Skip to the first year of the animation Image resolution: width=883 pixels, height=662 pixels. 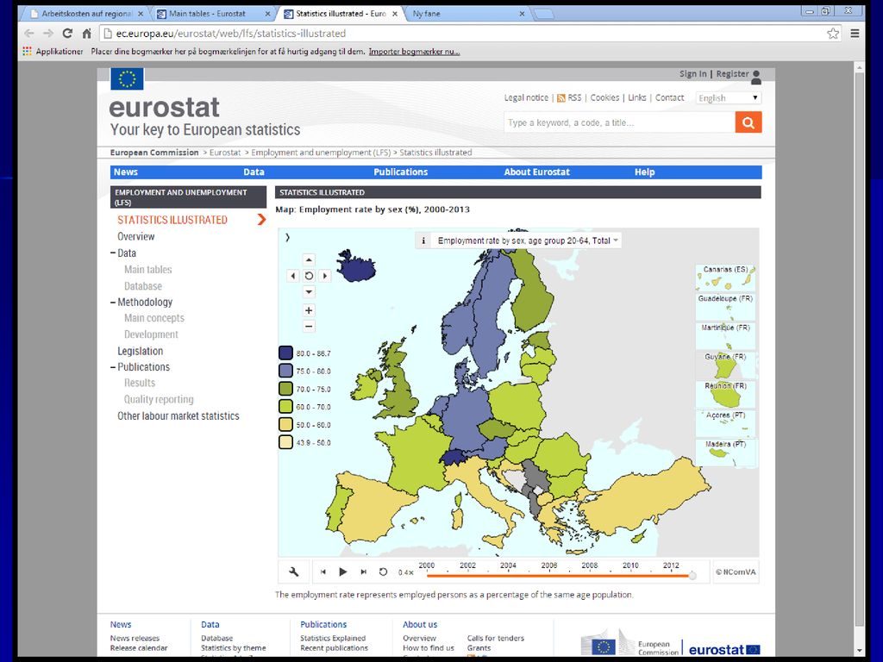pyautogui.click(x=323, y=572)
